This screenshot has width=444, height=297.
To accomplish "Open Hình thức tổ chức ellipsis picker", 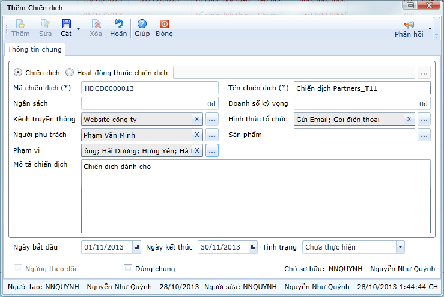I will point(424,120).
